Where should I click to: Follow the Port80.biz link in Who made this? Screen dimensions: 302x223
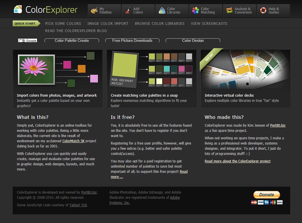pos(277,125)
